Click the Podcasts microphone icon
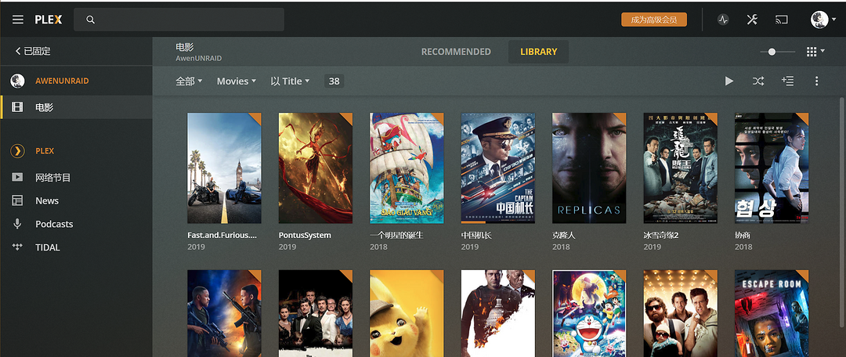 pyautogui.click(x=17, y=224)
